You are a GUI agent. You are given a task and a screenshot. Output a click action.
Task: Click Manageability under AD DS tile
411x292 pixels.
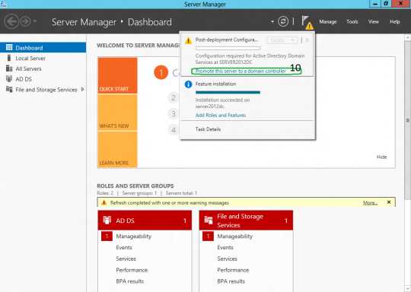pos(134,236)
